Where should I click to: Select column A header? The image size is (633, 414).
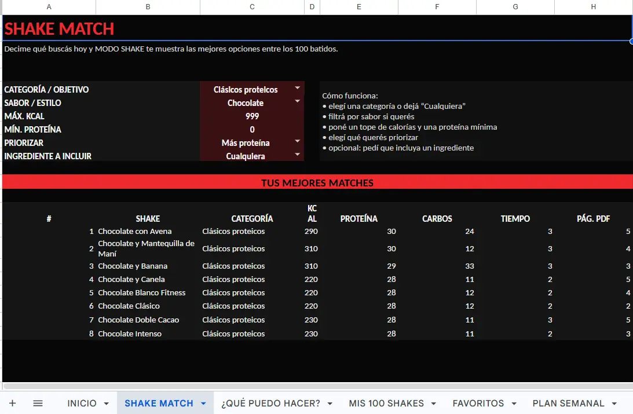tap(49, 7)
